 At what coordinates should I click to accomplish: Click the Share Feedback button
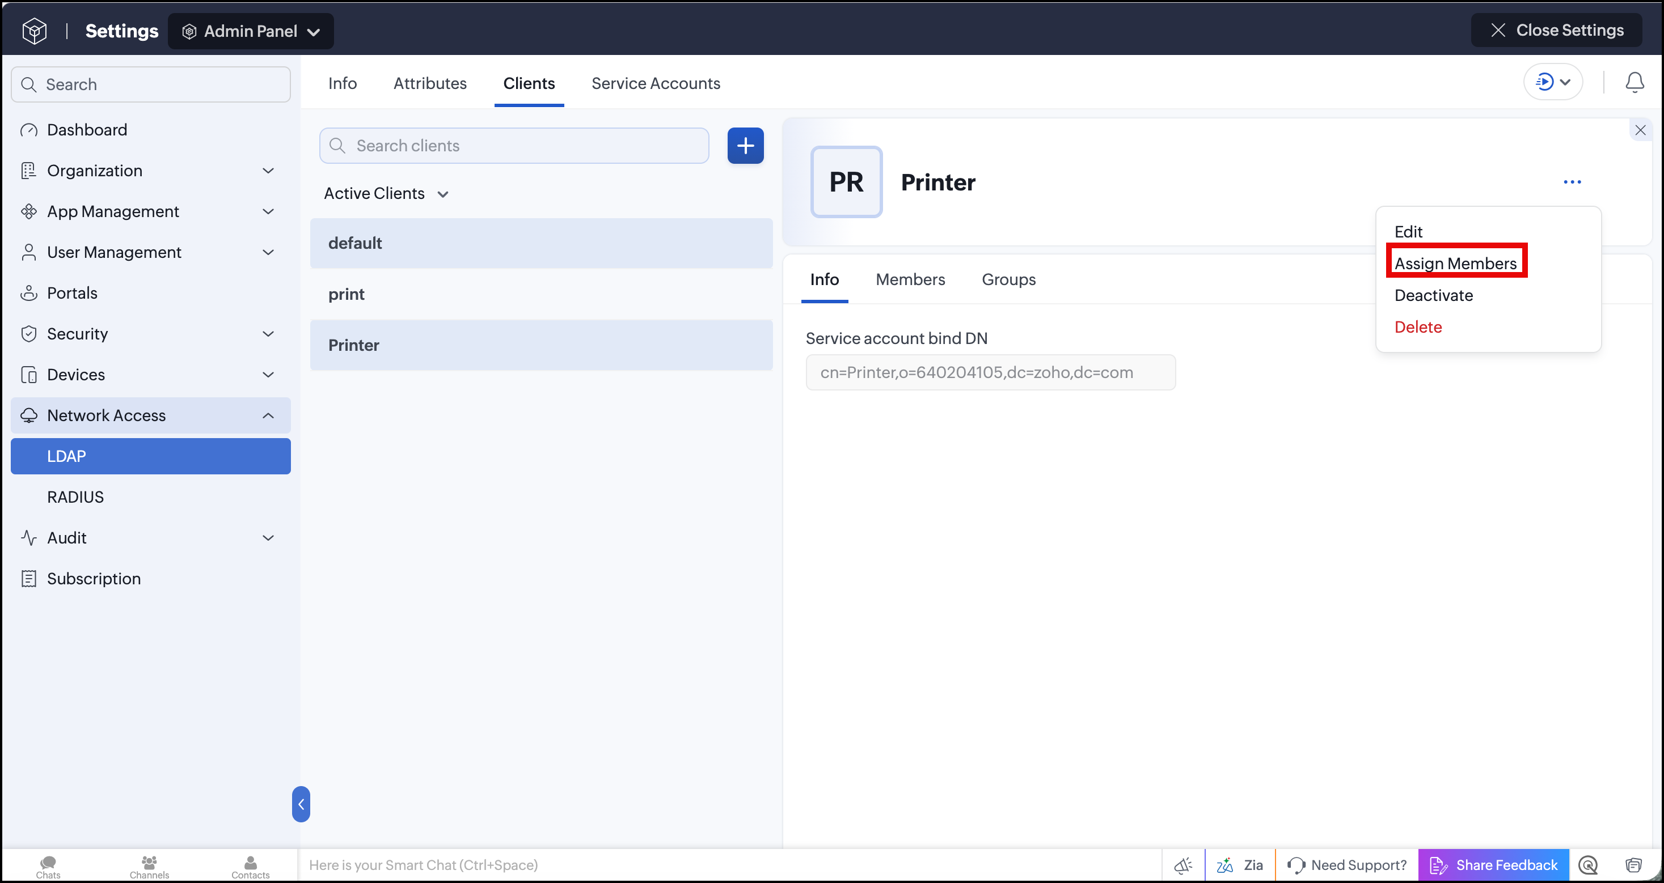point(1493,865)
